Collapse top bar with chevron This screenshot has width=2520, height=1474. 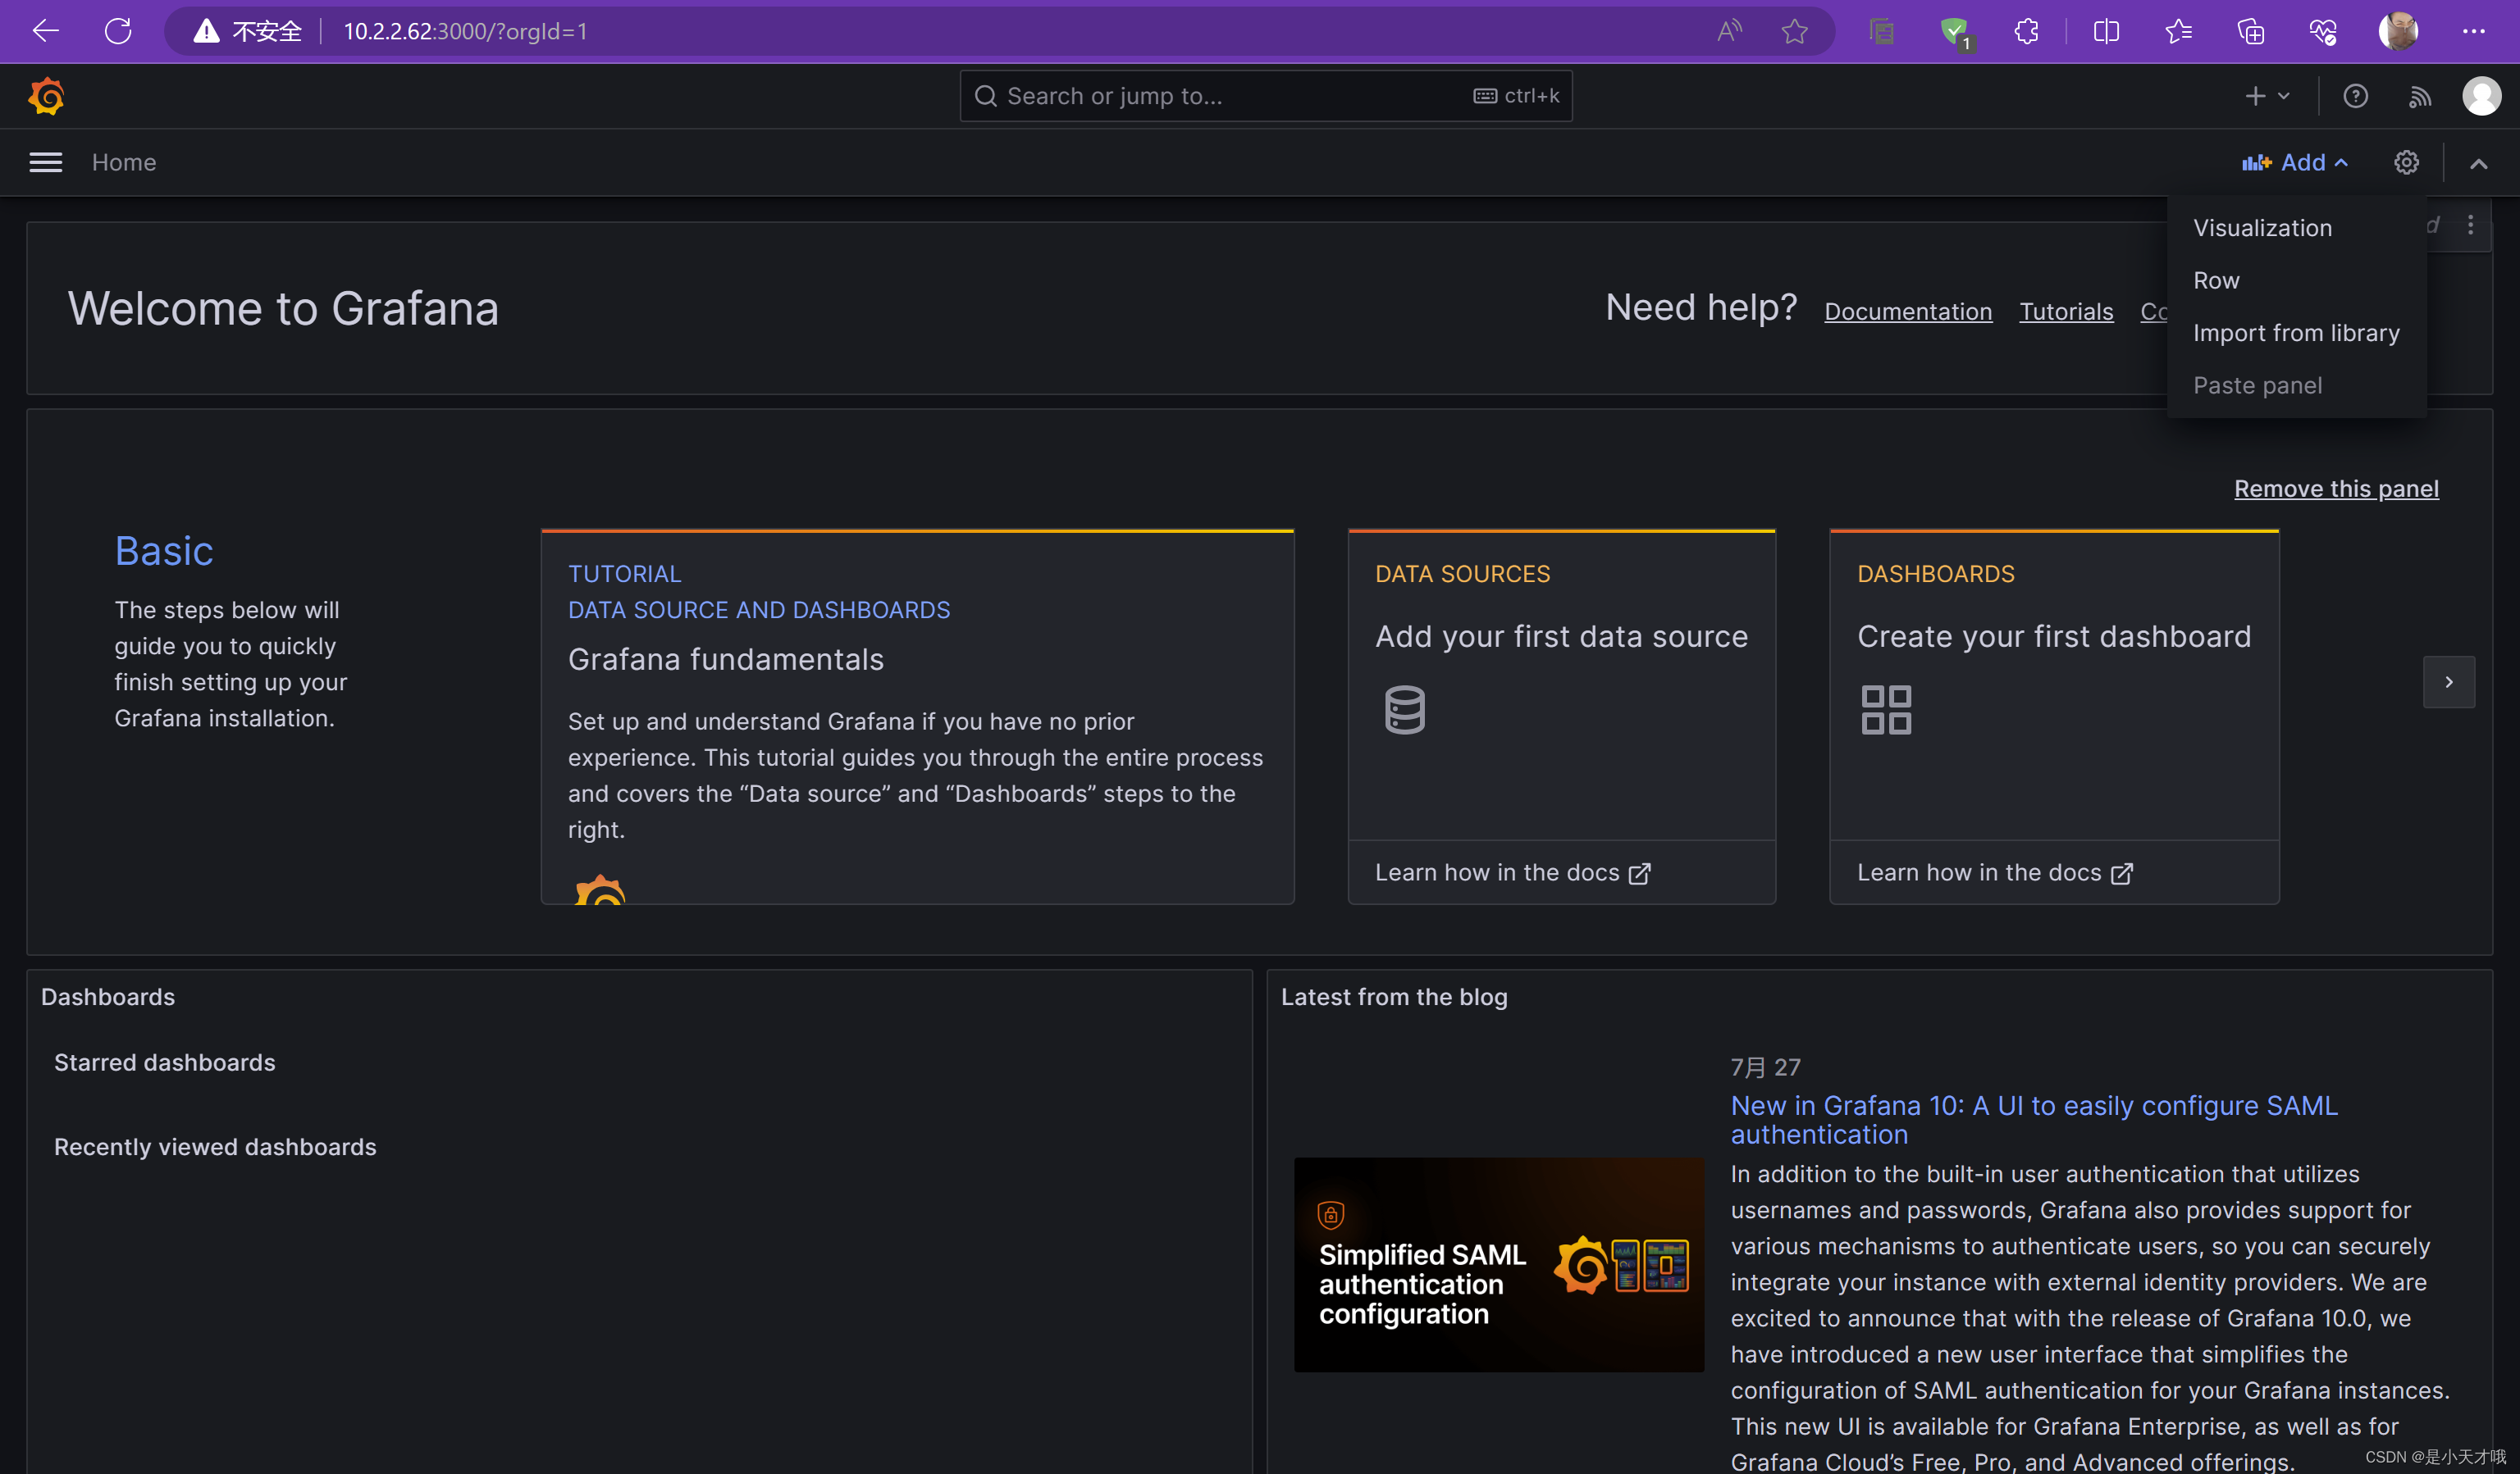click(x=2478, y=164)
